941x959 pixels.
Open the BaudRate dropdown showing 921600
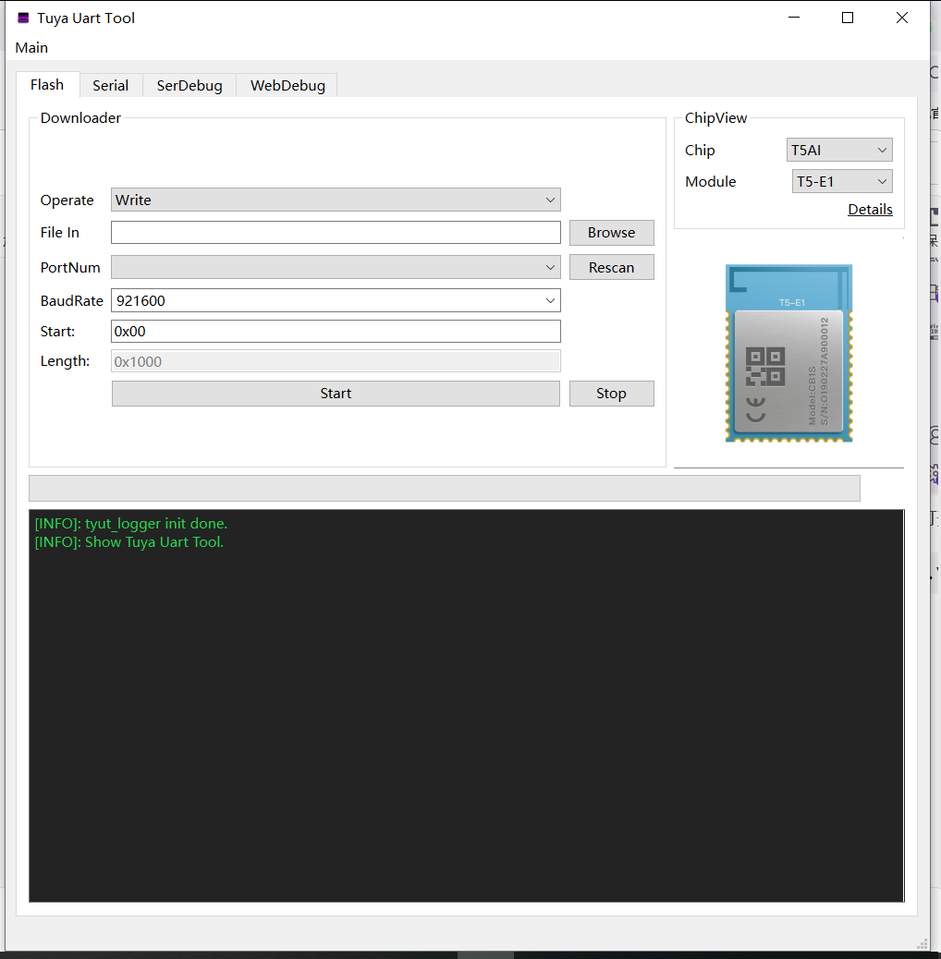point(336,300)
